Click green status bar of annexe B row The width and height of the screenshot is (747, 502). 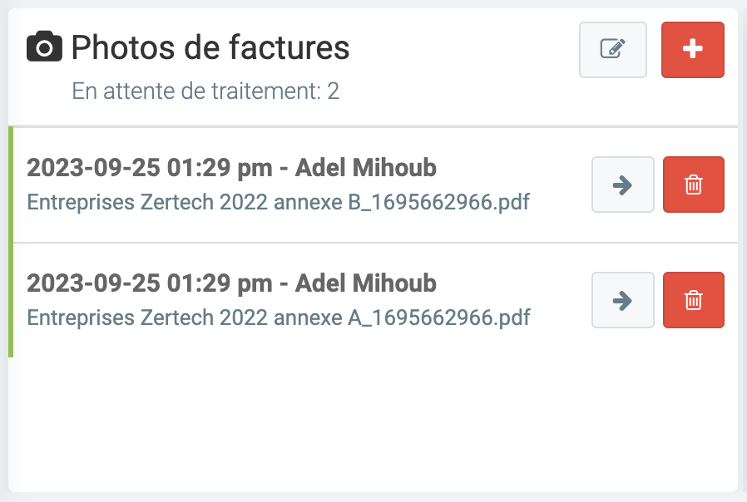coord(11,185)
